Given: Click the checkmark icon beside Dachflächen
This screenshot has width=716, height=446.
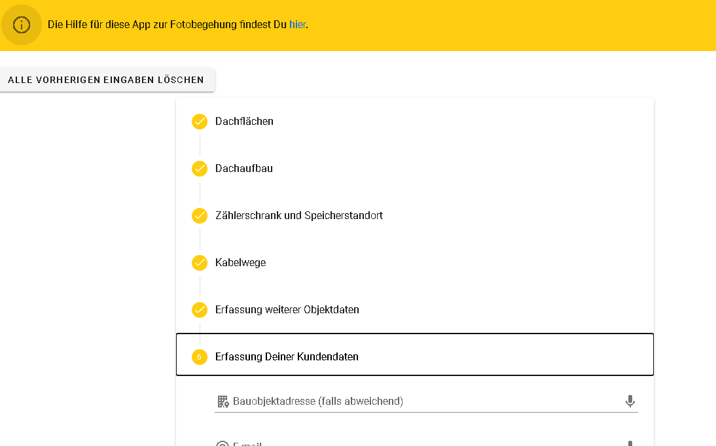Looking at the screenshot, I should coord(200,122).
